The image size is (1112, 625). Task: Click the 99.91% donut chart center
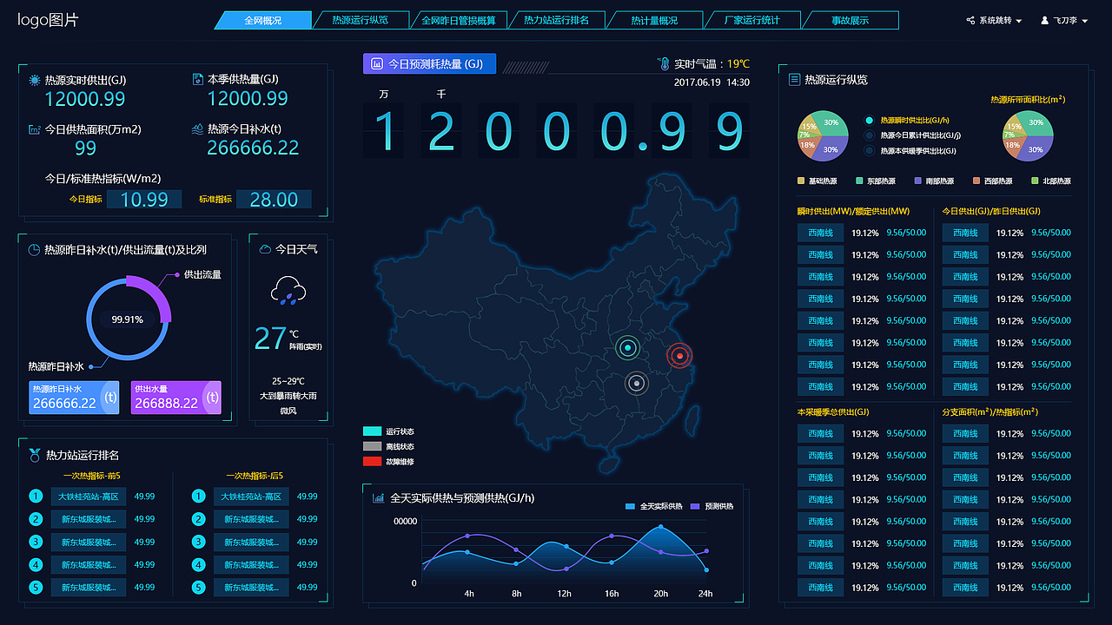point(128,319)
